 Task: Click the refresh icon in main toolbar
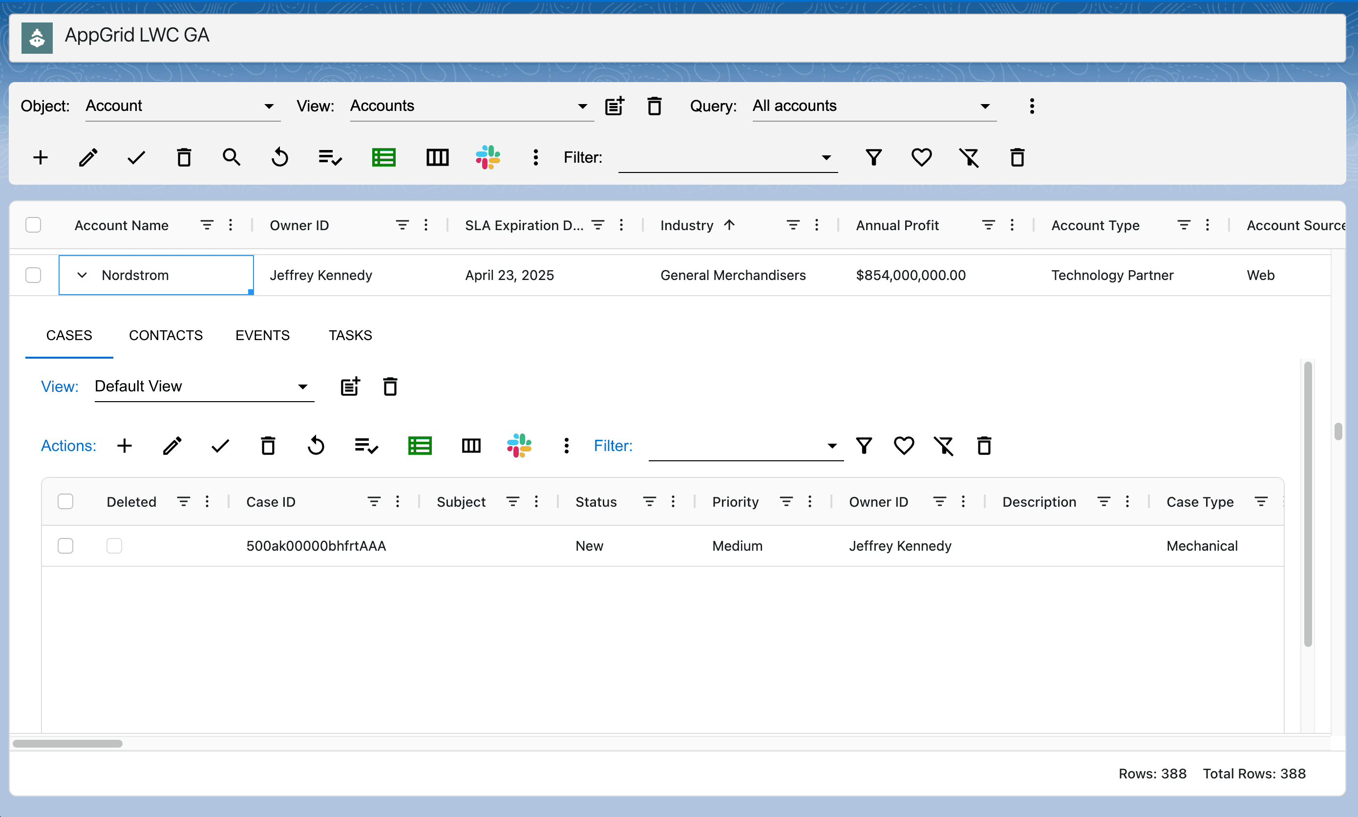[x=279, y=157]
